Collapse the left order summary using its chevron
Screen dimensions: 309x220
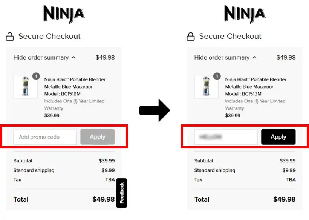[x=73, y=58]
